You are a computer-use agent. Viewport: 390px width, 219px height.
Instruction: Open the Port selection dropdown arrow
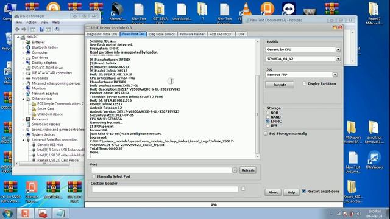(235, 170)
